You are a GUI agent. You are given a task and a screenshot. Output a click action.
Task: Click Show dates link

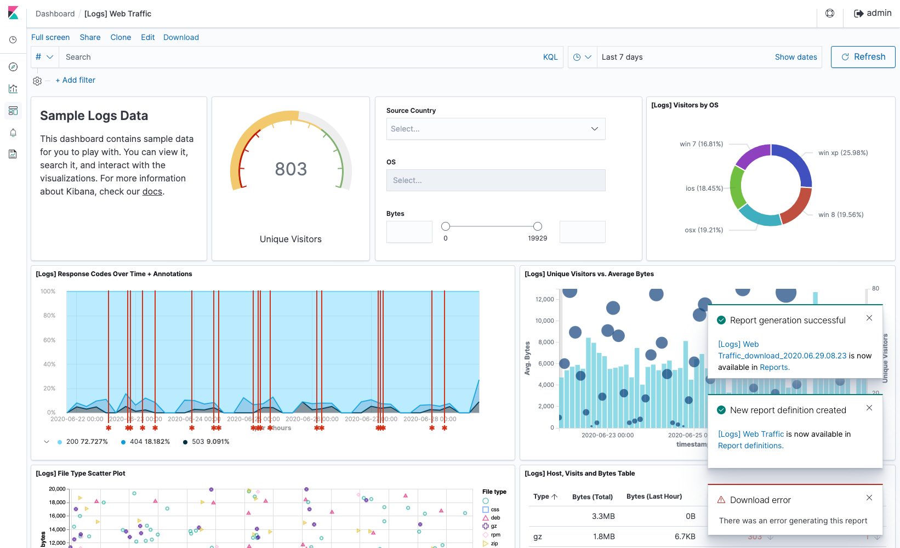pos(796,57)
